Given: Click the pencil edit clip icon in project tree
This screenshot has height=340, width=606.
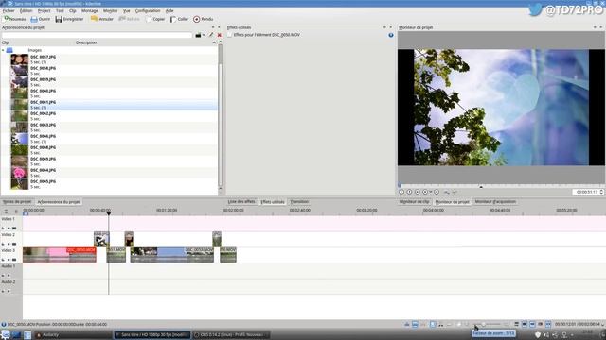Looking at the screenshot, I should point(211,35).
